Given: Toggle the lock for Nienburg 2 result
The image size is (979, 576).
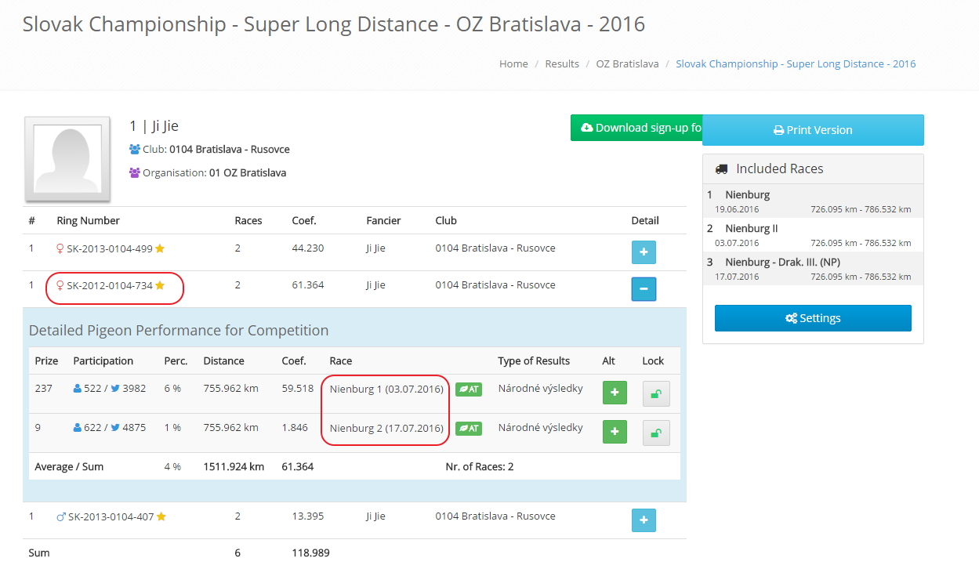Looking at the screenshot, I should pyautogui.click(x=656, y=432).
